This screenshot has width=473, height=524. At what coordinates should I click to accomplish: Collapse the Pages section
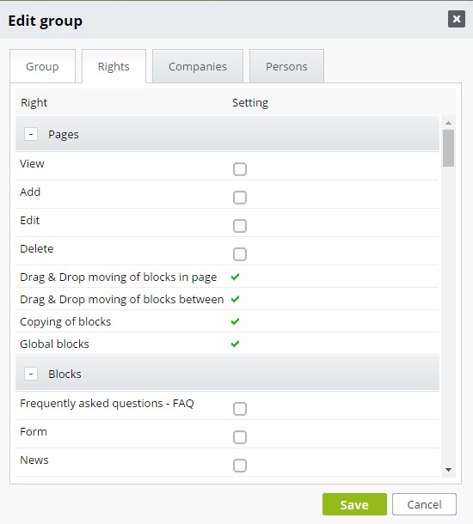coord(31,134)
